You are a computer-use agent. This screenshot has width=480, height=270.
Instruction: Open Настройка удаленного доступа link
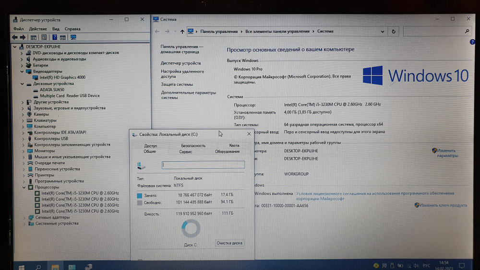(x=182, y=74)
